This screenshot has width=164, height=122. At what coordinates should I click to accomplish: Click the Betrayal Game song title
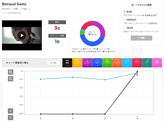point(14,4)
